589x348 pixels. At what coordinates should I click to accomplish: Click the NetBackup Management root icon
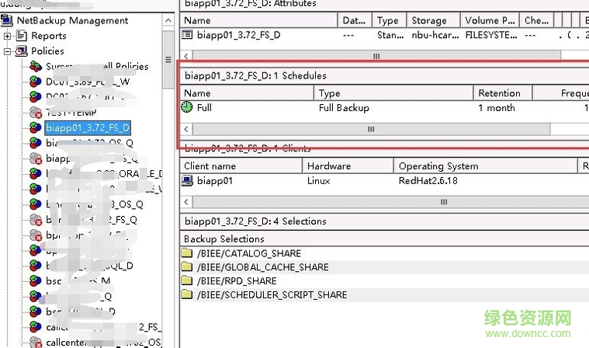(7, 20)
